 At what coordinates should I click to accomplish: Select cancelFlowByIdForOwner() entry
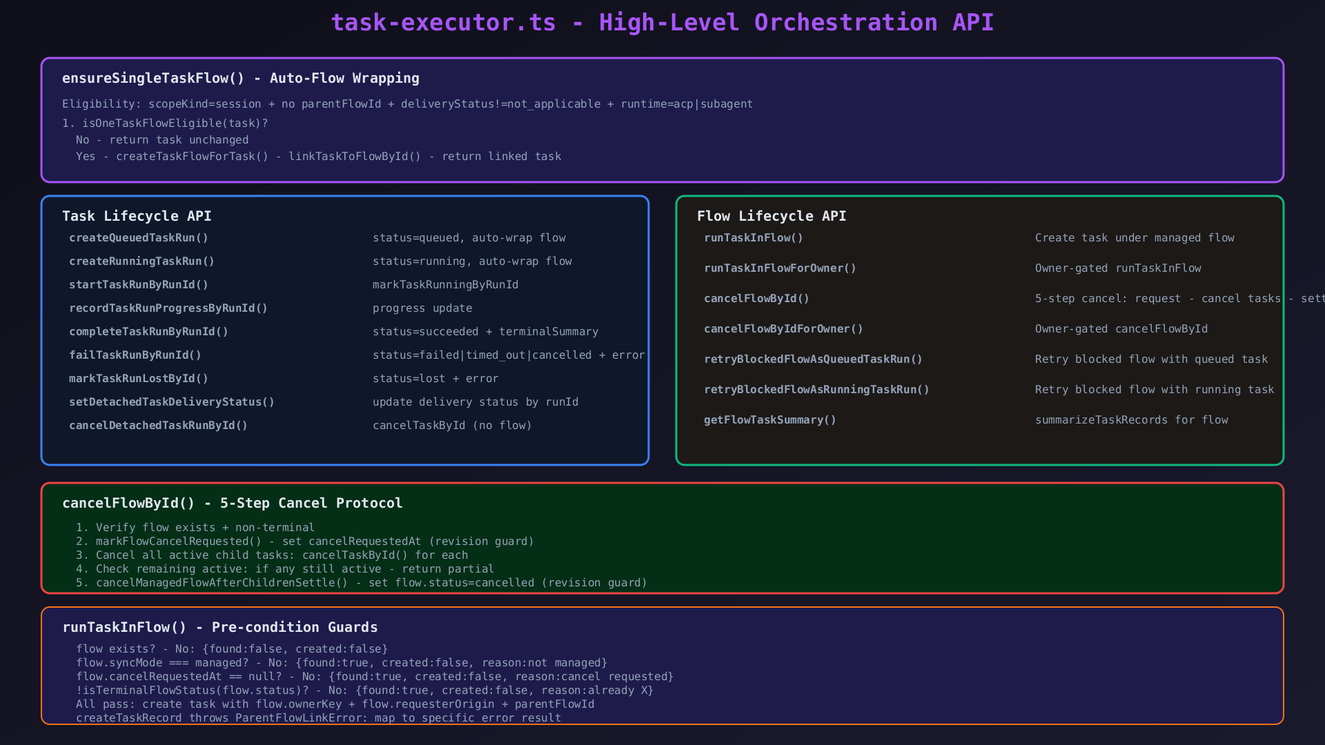coord(783,329)
